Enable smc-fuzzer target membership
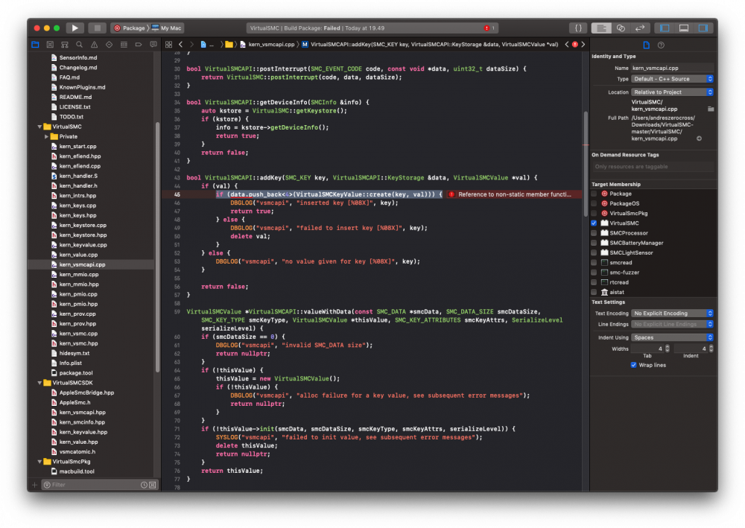 pyautogui.click(x=594, y=273)
